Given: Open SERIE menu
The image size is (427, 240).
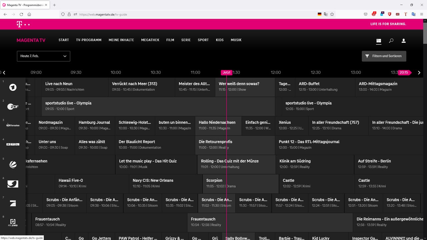Looking at the screenshot, I should [x=186, y=40].
